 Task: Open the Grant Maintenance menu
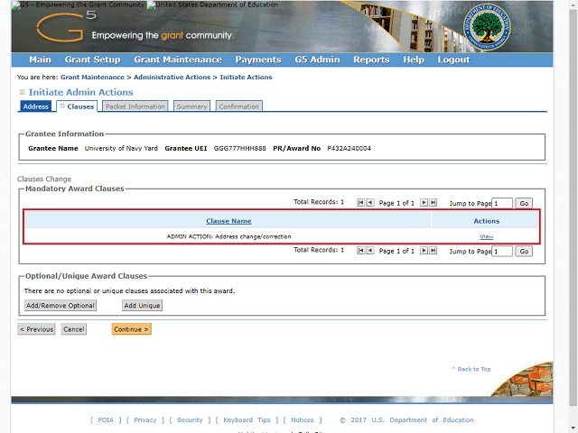178,60
